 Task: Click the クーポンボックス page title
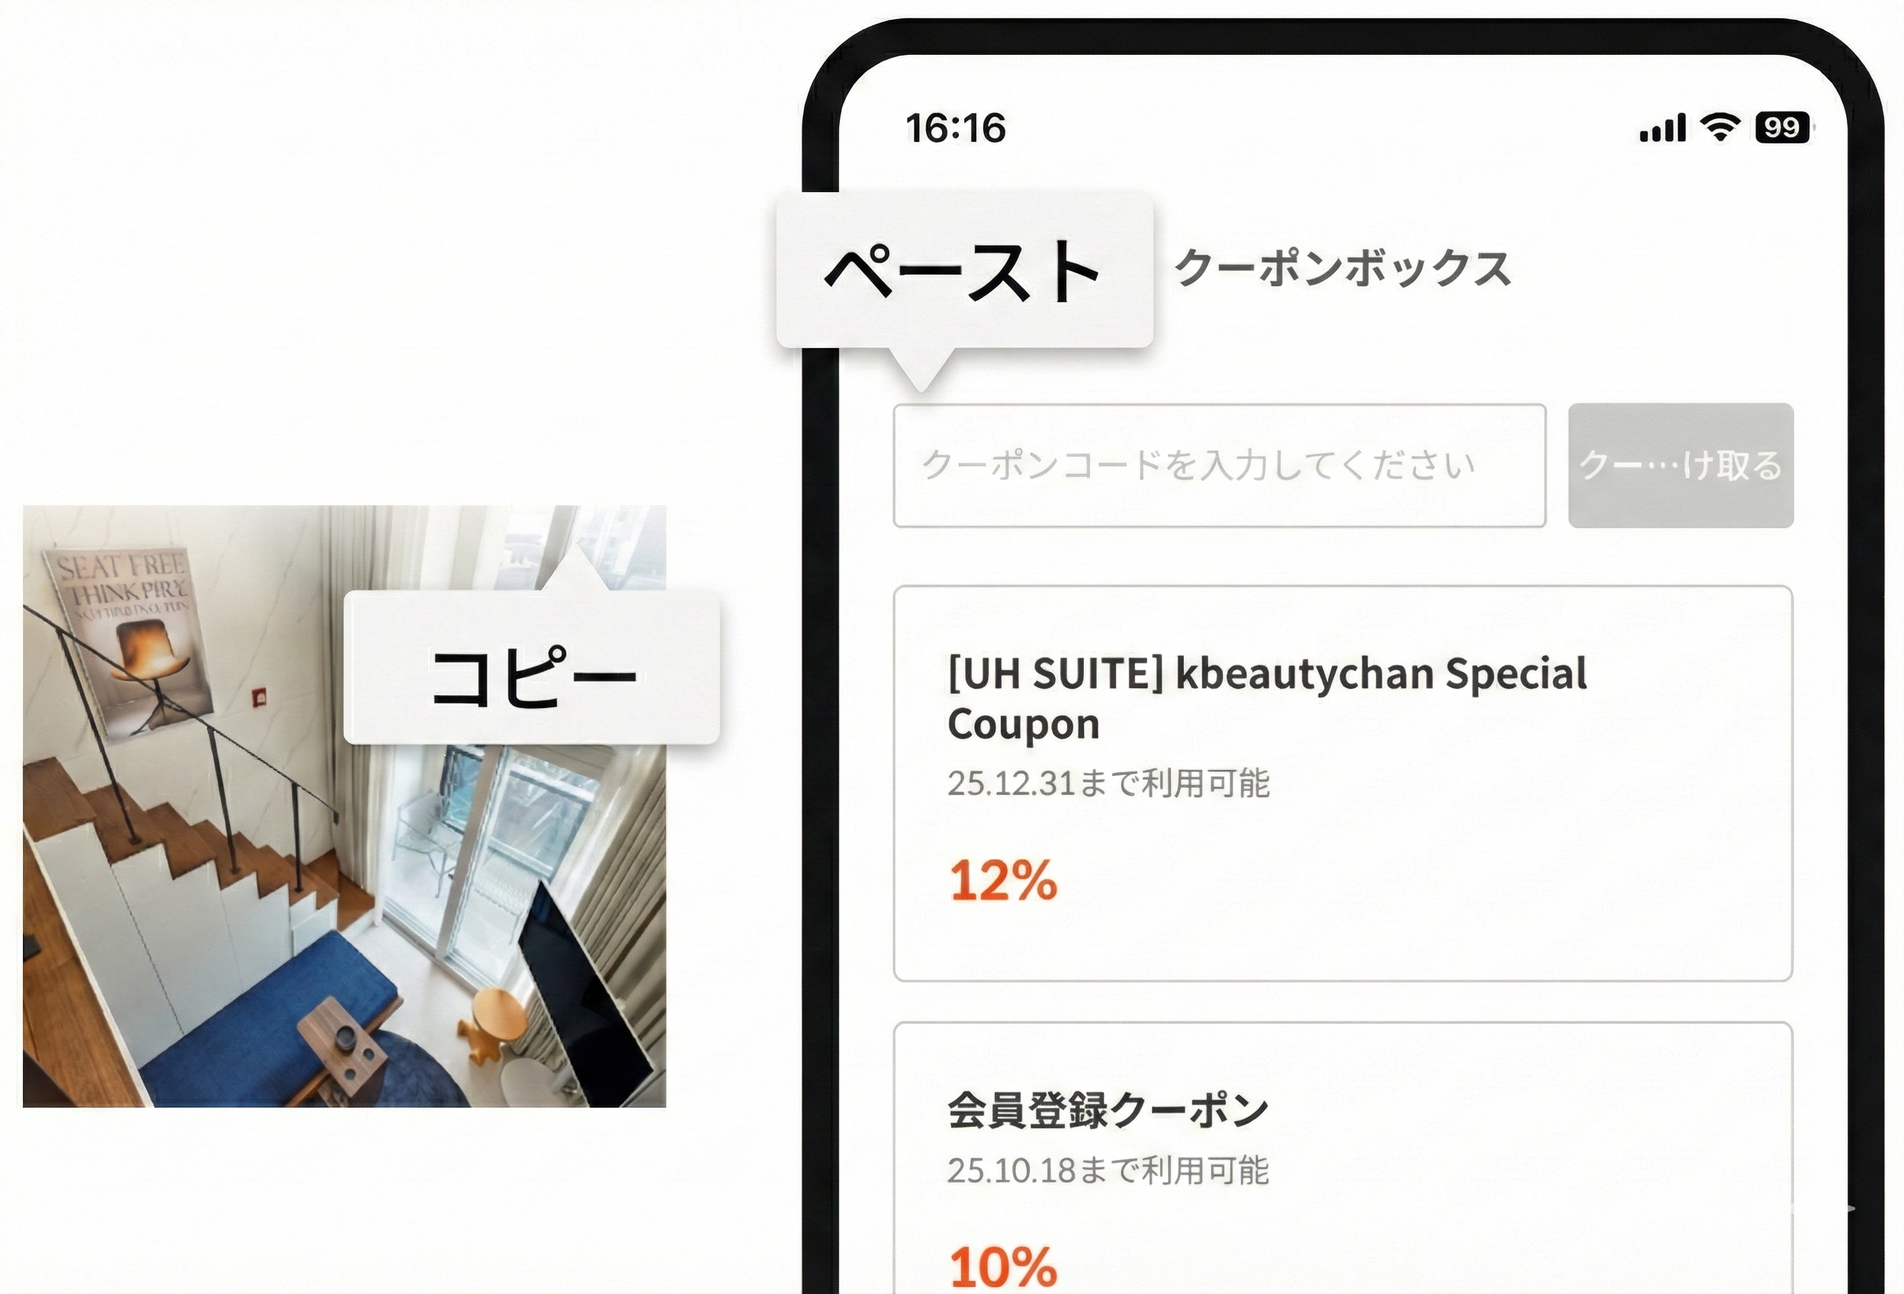coord(1343,268)
